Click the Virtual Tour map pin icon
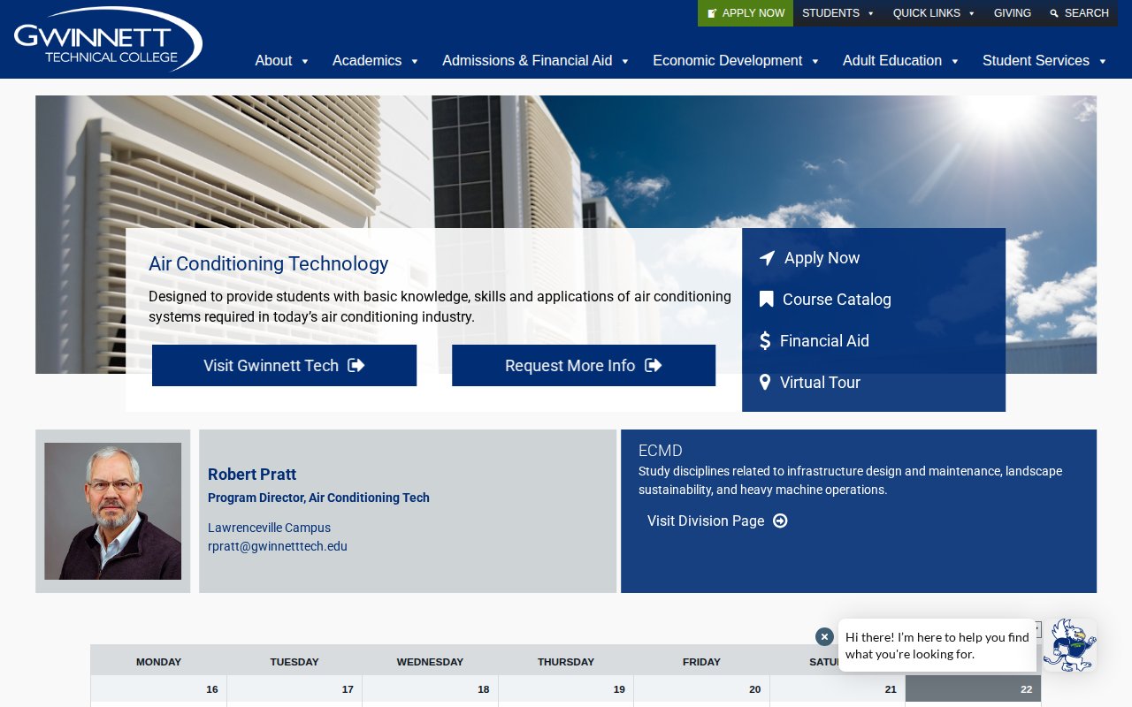 pyautogui.click(x=765, y=383)
